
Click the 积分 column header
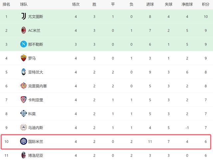(206, 5)
